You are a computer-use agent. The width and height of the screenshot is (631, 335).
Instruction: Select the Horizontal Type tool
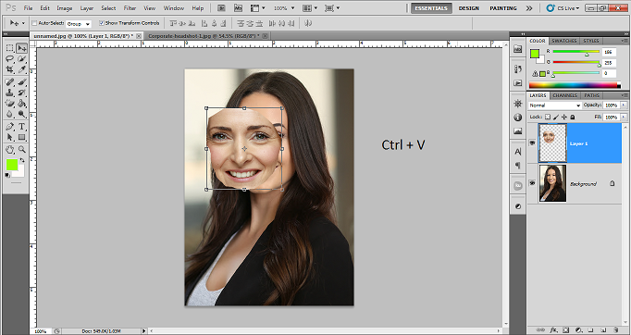(21, 127)
